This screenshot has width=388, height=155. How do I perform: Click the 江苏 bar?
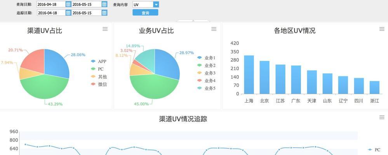click(280, 79)
